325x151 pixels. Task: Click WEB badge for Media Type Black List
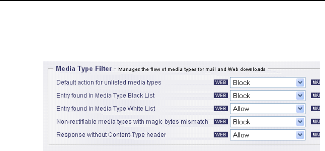(221, 96)
